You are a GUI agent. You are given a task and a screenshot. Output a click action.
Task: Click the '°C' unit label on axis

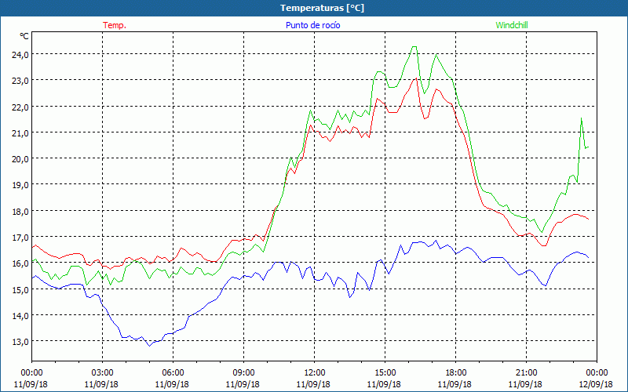tap(24, 36)
